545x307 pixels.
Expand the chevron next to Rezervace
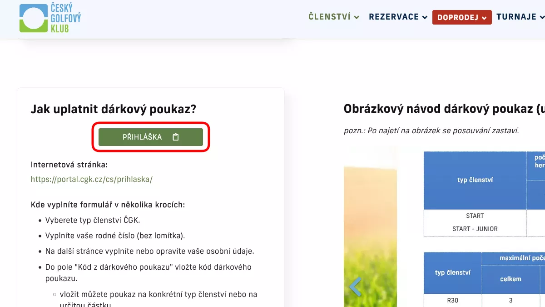pyautogui.click(x=425, y=18)
